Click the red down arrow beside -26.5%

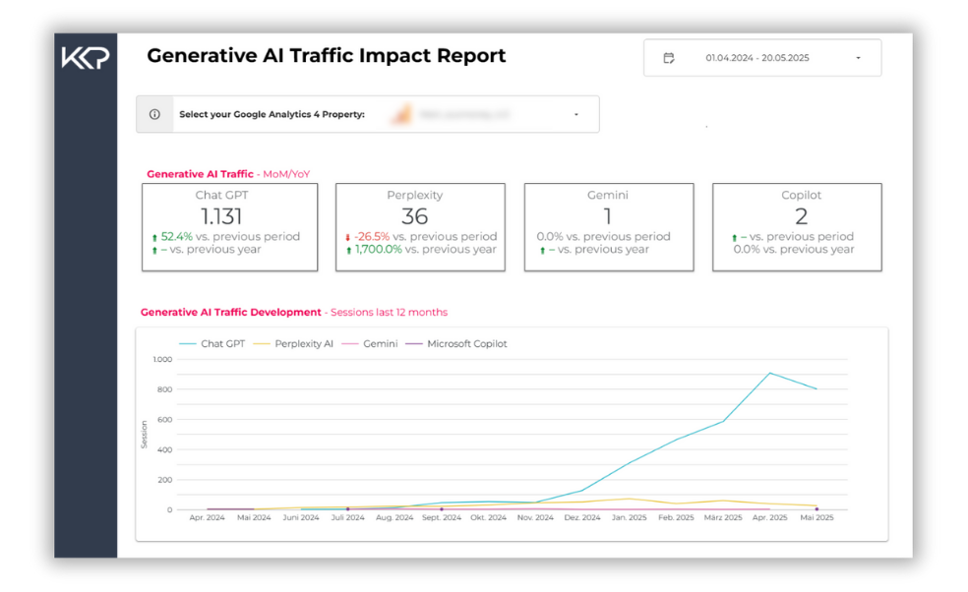pyautogui.click(x=347, y=238)
